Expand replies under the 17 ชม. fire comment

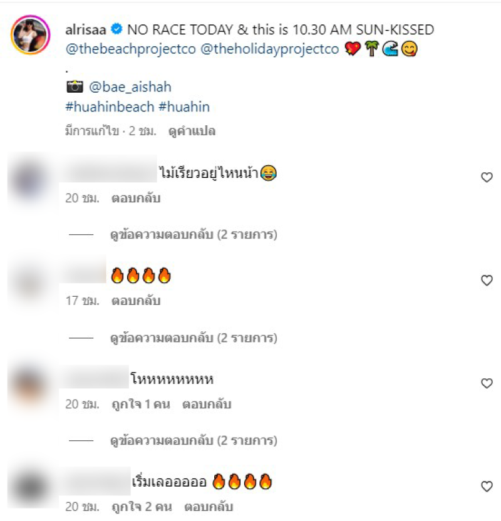[194, 338]
